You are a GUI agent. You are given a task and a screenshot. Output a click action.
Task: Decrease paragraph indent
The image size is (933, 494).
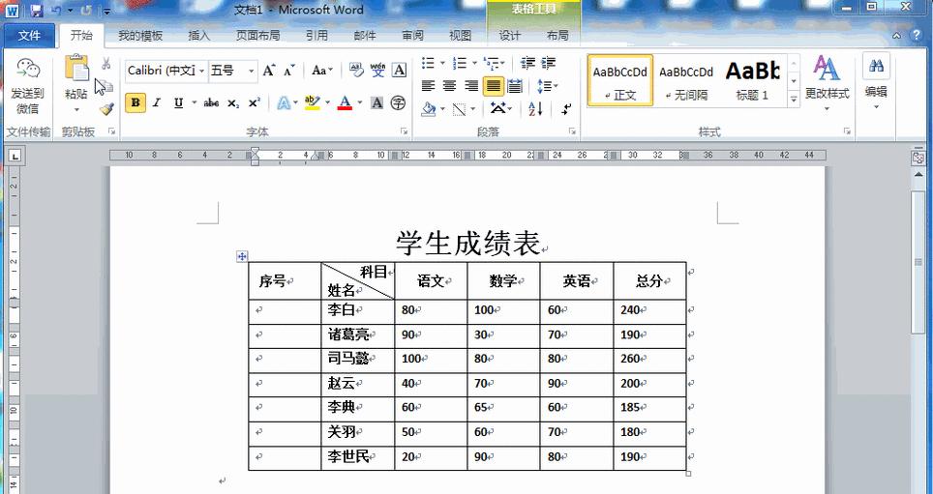click(x=527, y=63)
